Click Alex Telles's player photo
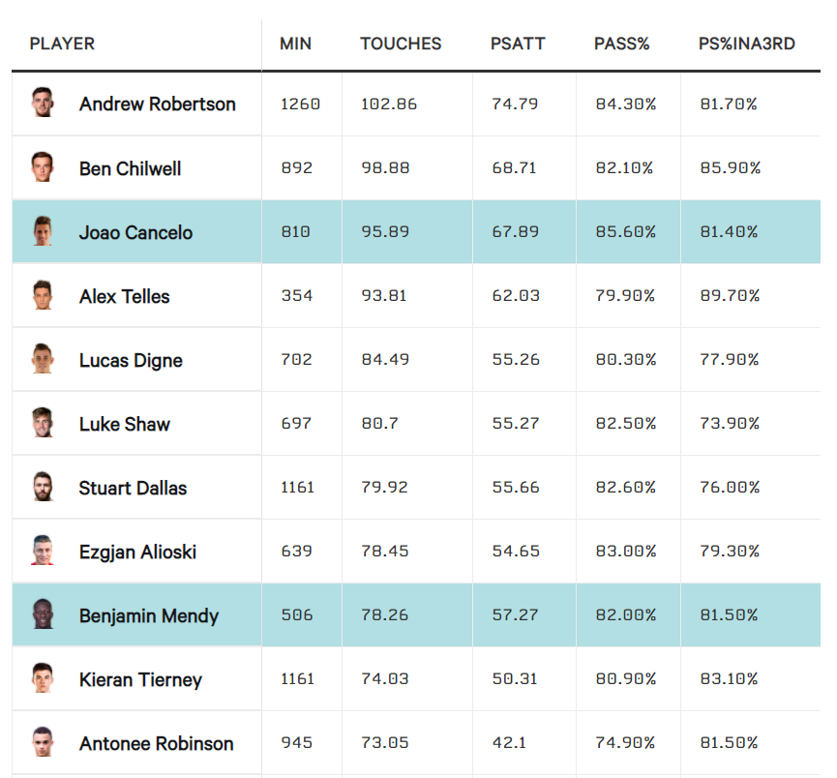Viewport: 837px width, 778px height. pos(42,296)
